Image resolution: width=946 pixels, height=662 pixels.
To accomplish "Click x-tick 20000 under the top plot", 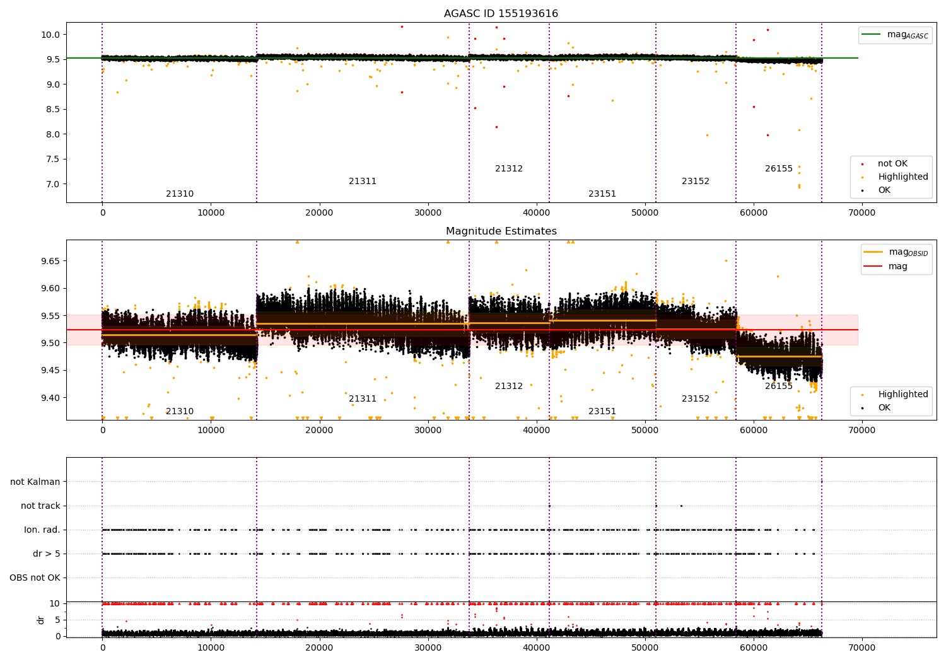I will 320,213.
